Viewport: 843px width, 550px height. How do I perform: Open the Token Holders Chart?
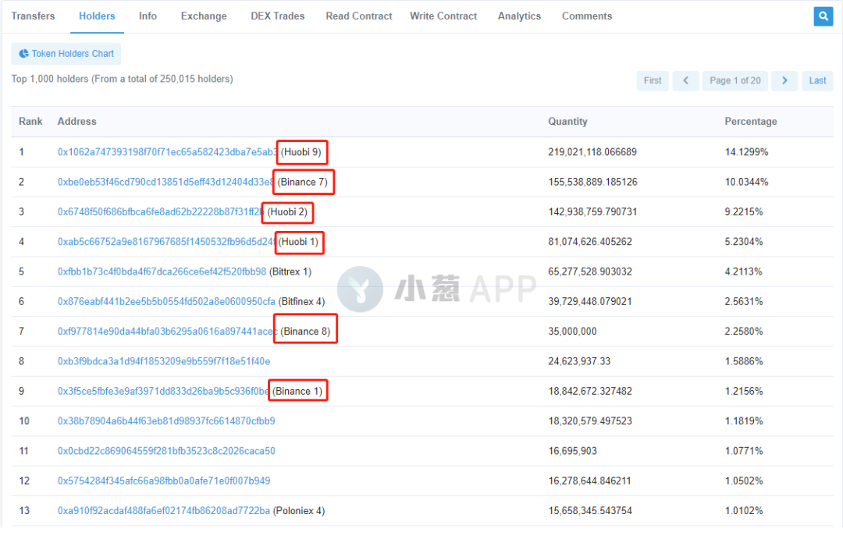66,54
